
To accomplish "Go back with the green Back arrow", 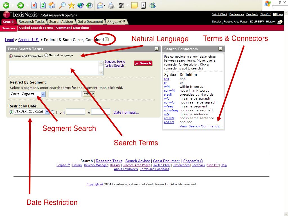I will [x=6, y=5].
